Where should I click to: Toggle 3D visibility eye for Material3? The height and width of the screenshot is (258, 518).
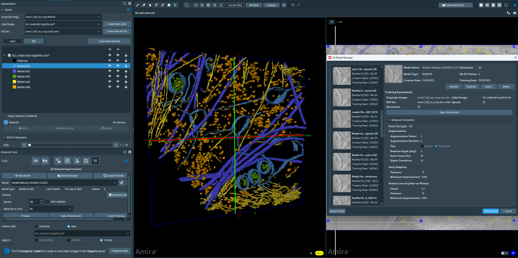pos(110,76)
